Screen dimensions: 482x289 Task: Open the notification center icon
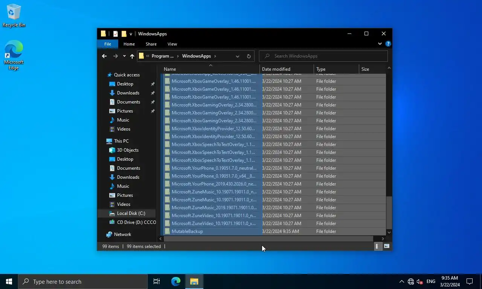pos(470,281)
